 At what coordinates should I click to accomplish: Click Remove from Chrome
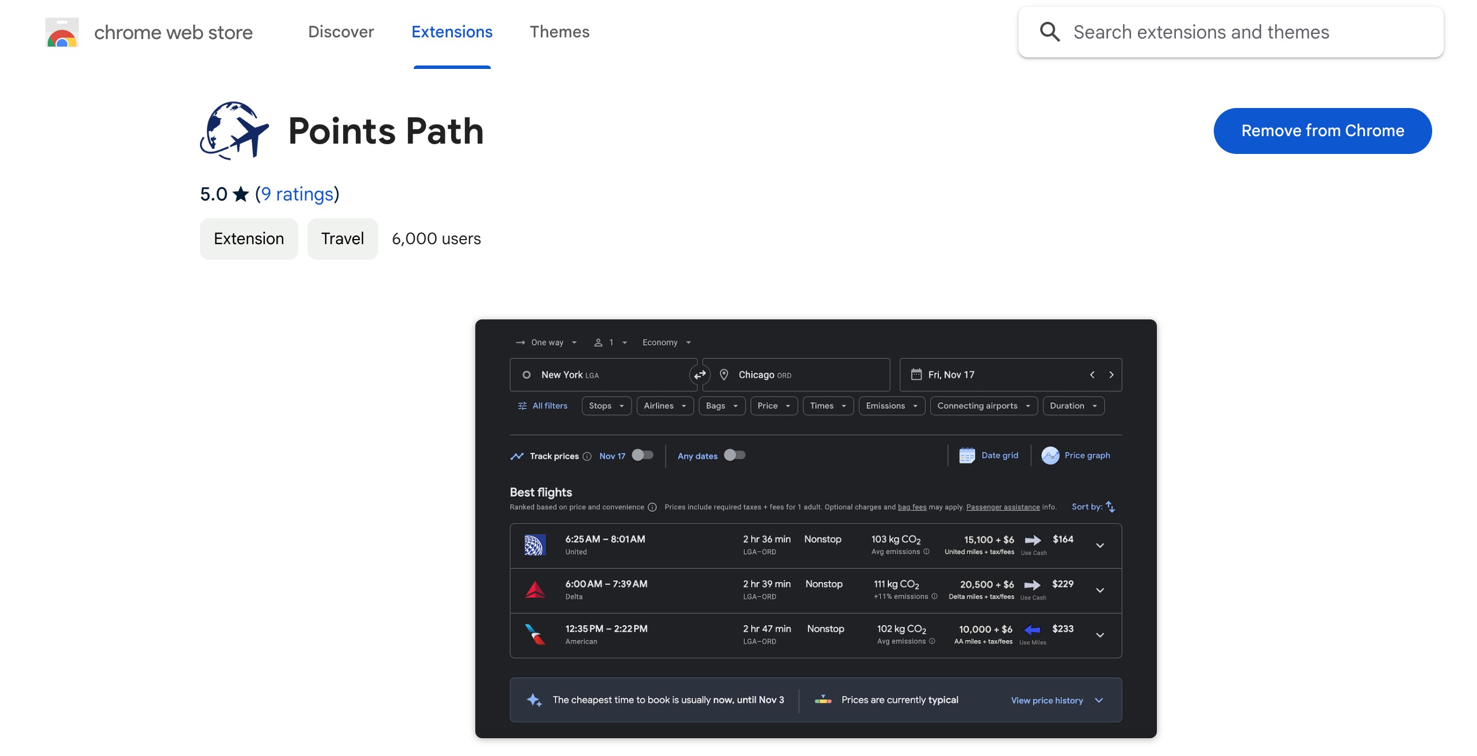pyautogui.click(x=1322, y=130)
